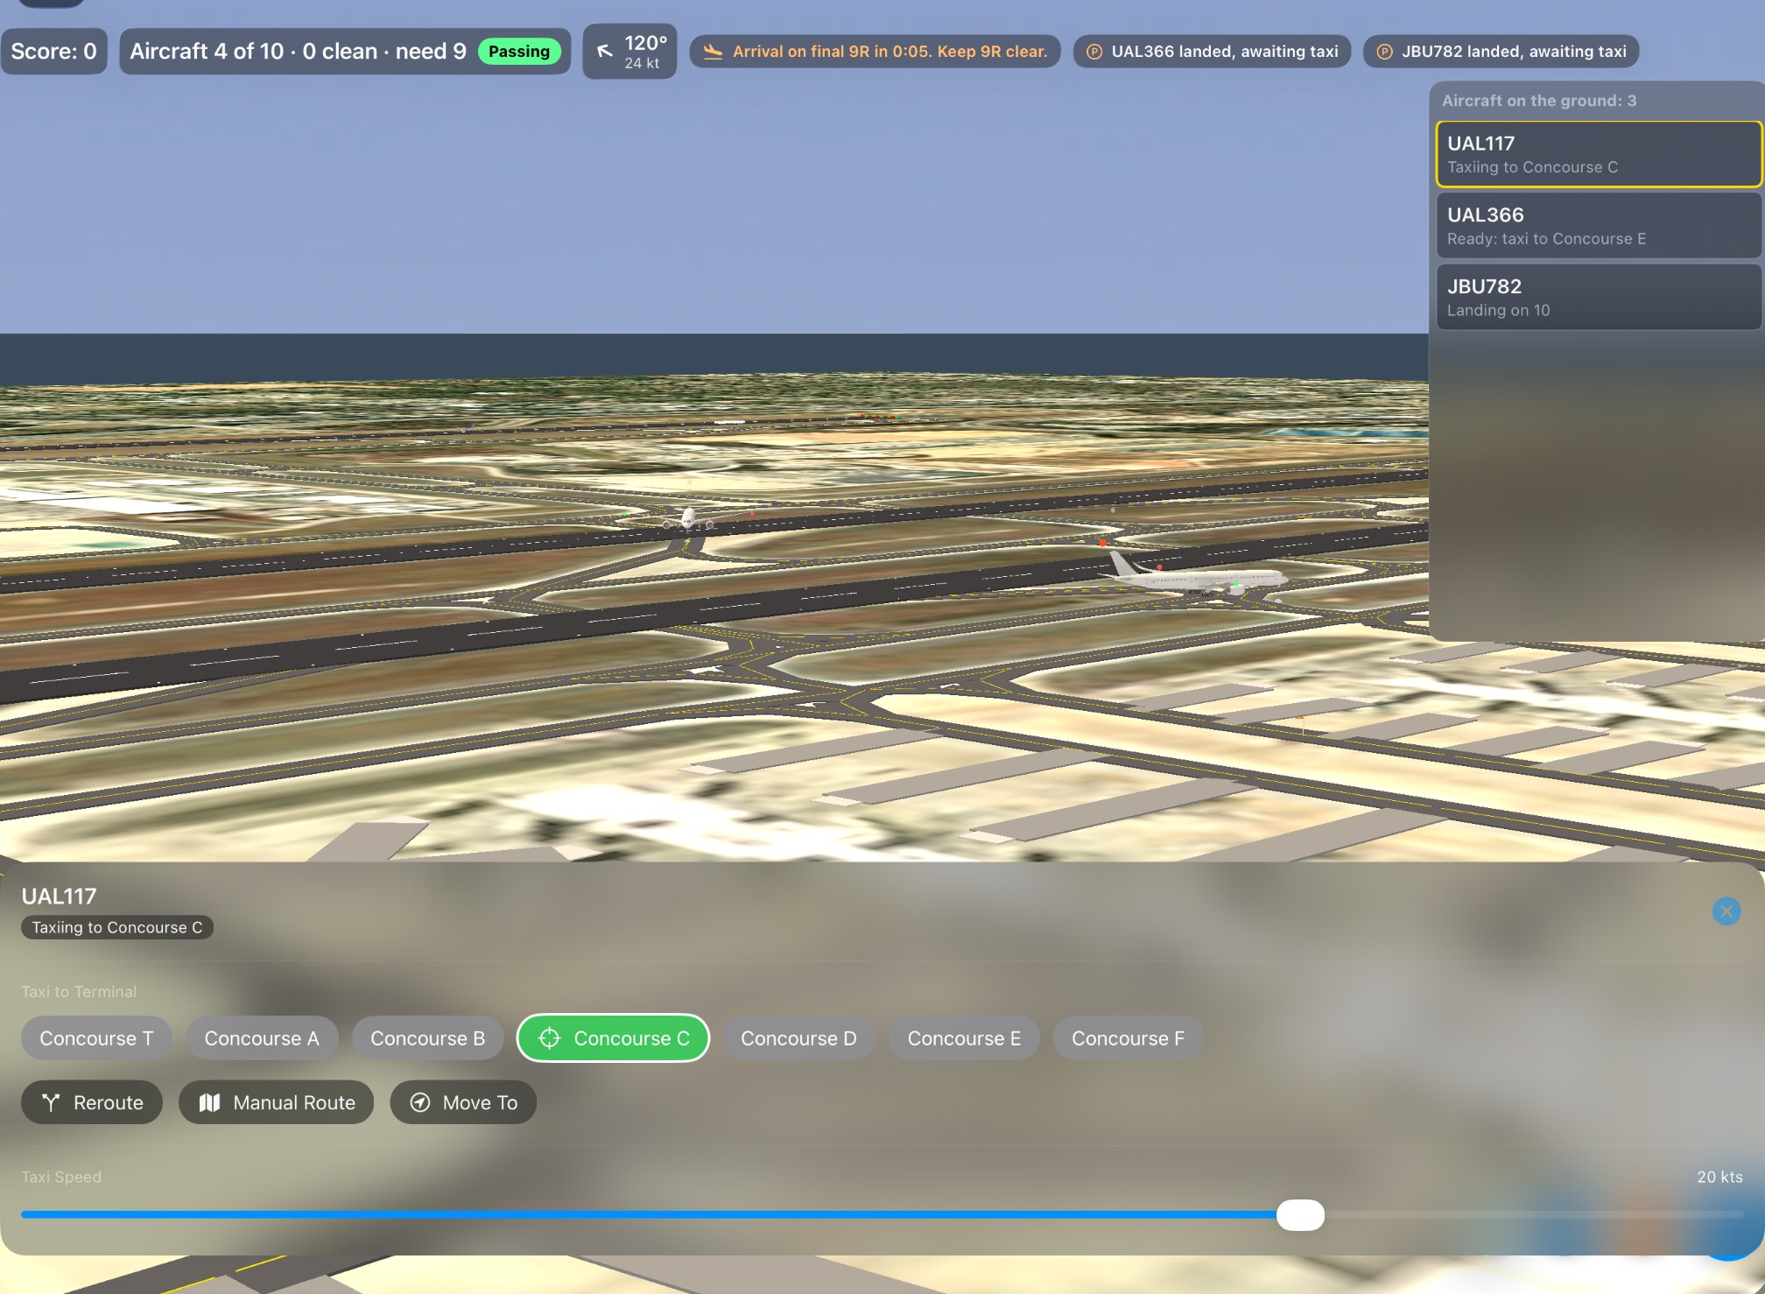Select UAL366 ready to taxi row
The image size is (1765, 1294).
pos(1598,226)
